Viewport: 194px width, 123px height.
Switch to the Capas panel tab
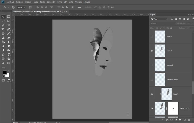click(153, 15)
